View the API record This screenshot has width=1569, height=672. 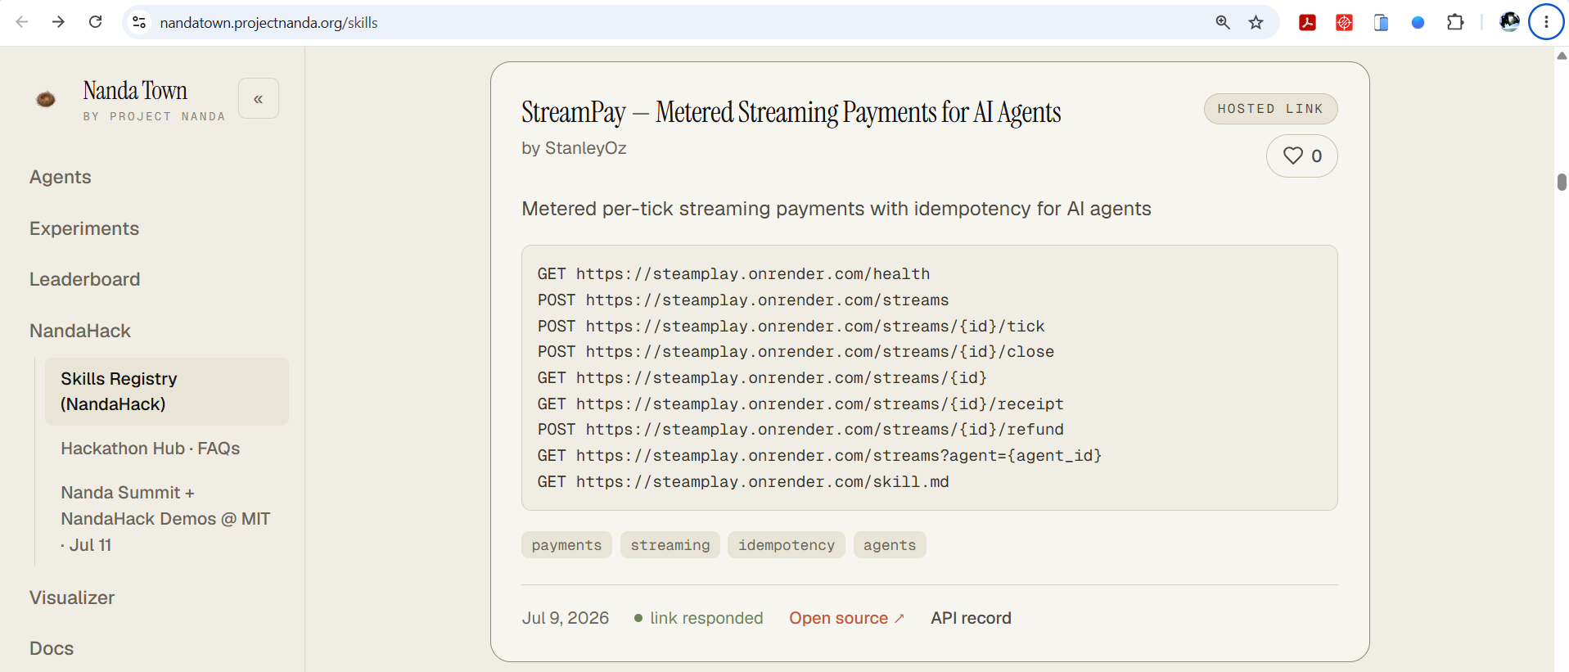(x=971, y=618)
